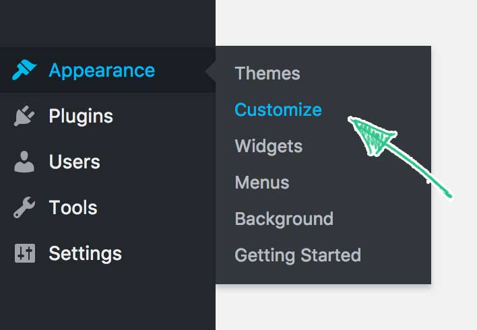Open Customize from the Appearance submenu
This screenshot has width=477, height=330.
pos(278,110)
